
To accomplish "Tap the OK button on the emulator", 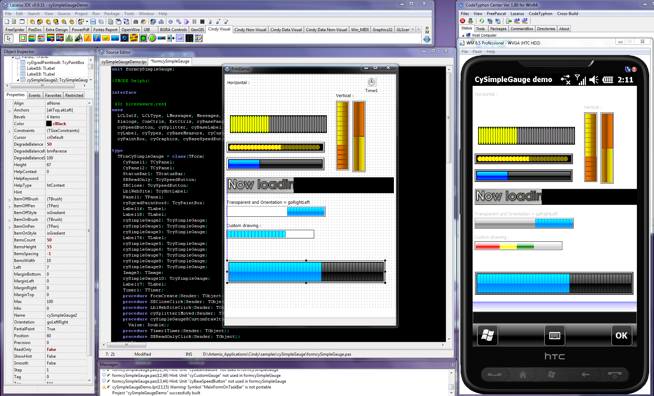I will tap(621, 335).
